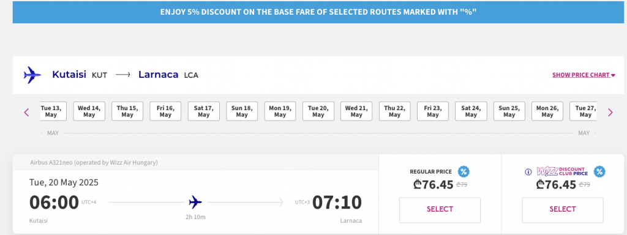Click the 5% discount promo banner

pyautogui.click(x=318, y=12)
